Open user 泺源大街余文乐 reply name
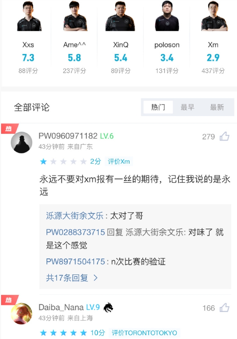The width and height of the screenshot is (237, 339). (x=75, y=216)
